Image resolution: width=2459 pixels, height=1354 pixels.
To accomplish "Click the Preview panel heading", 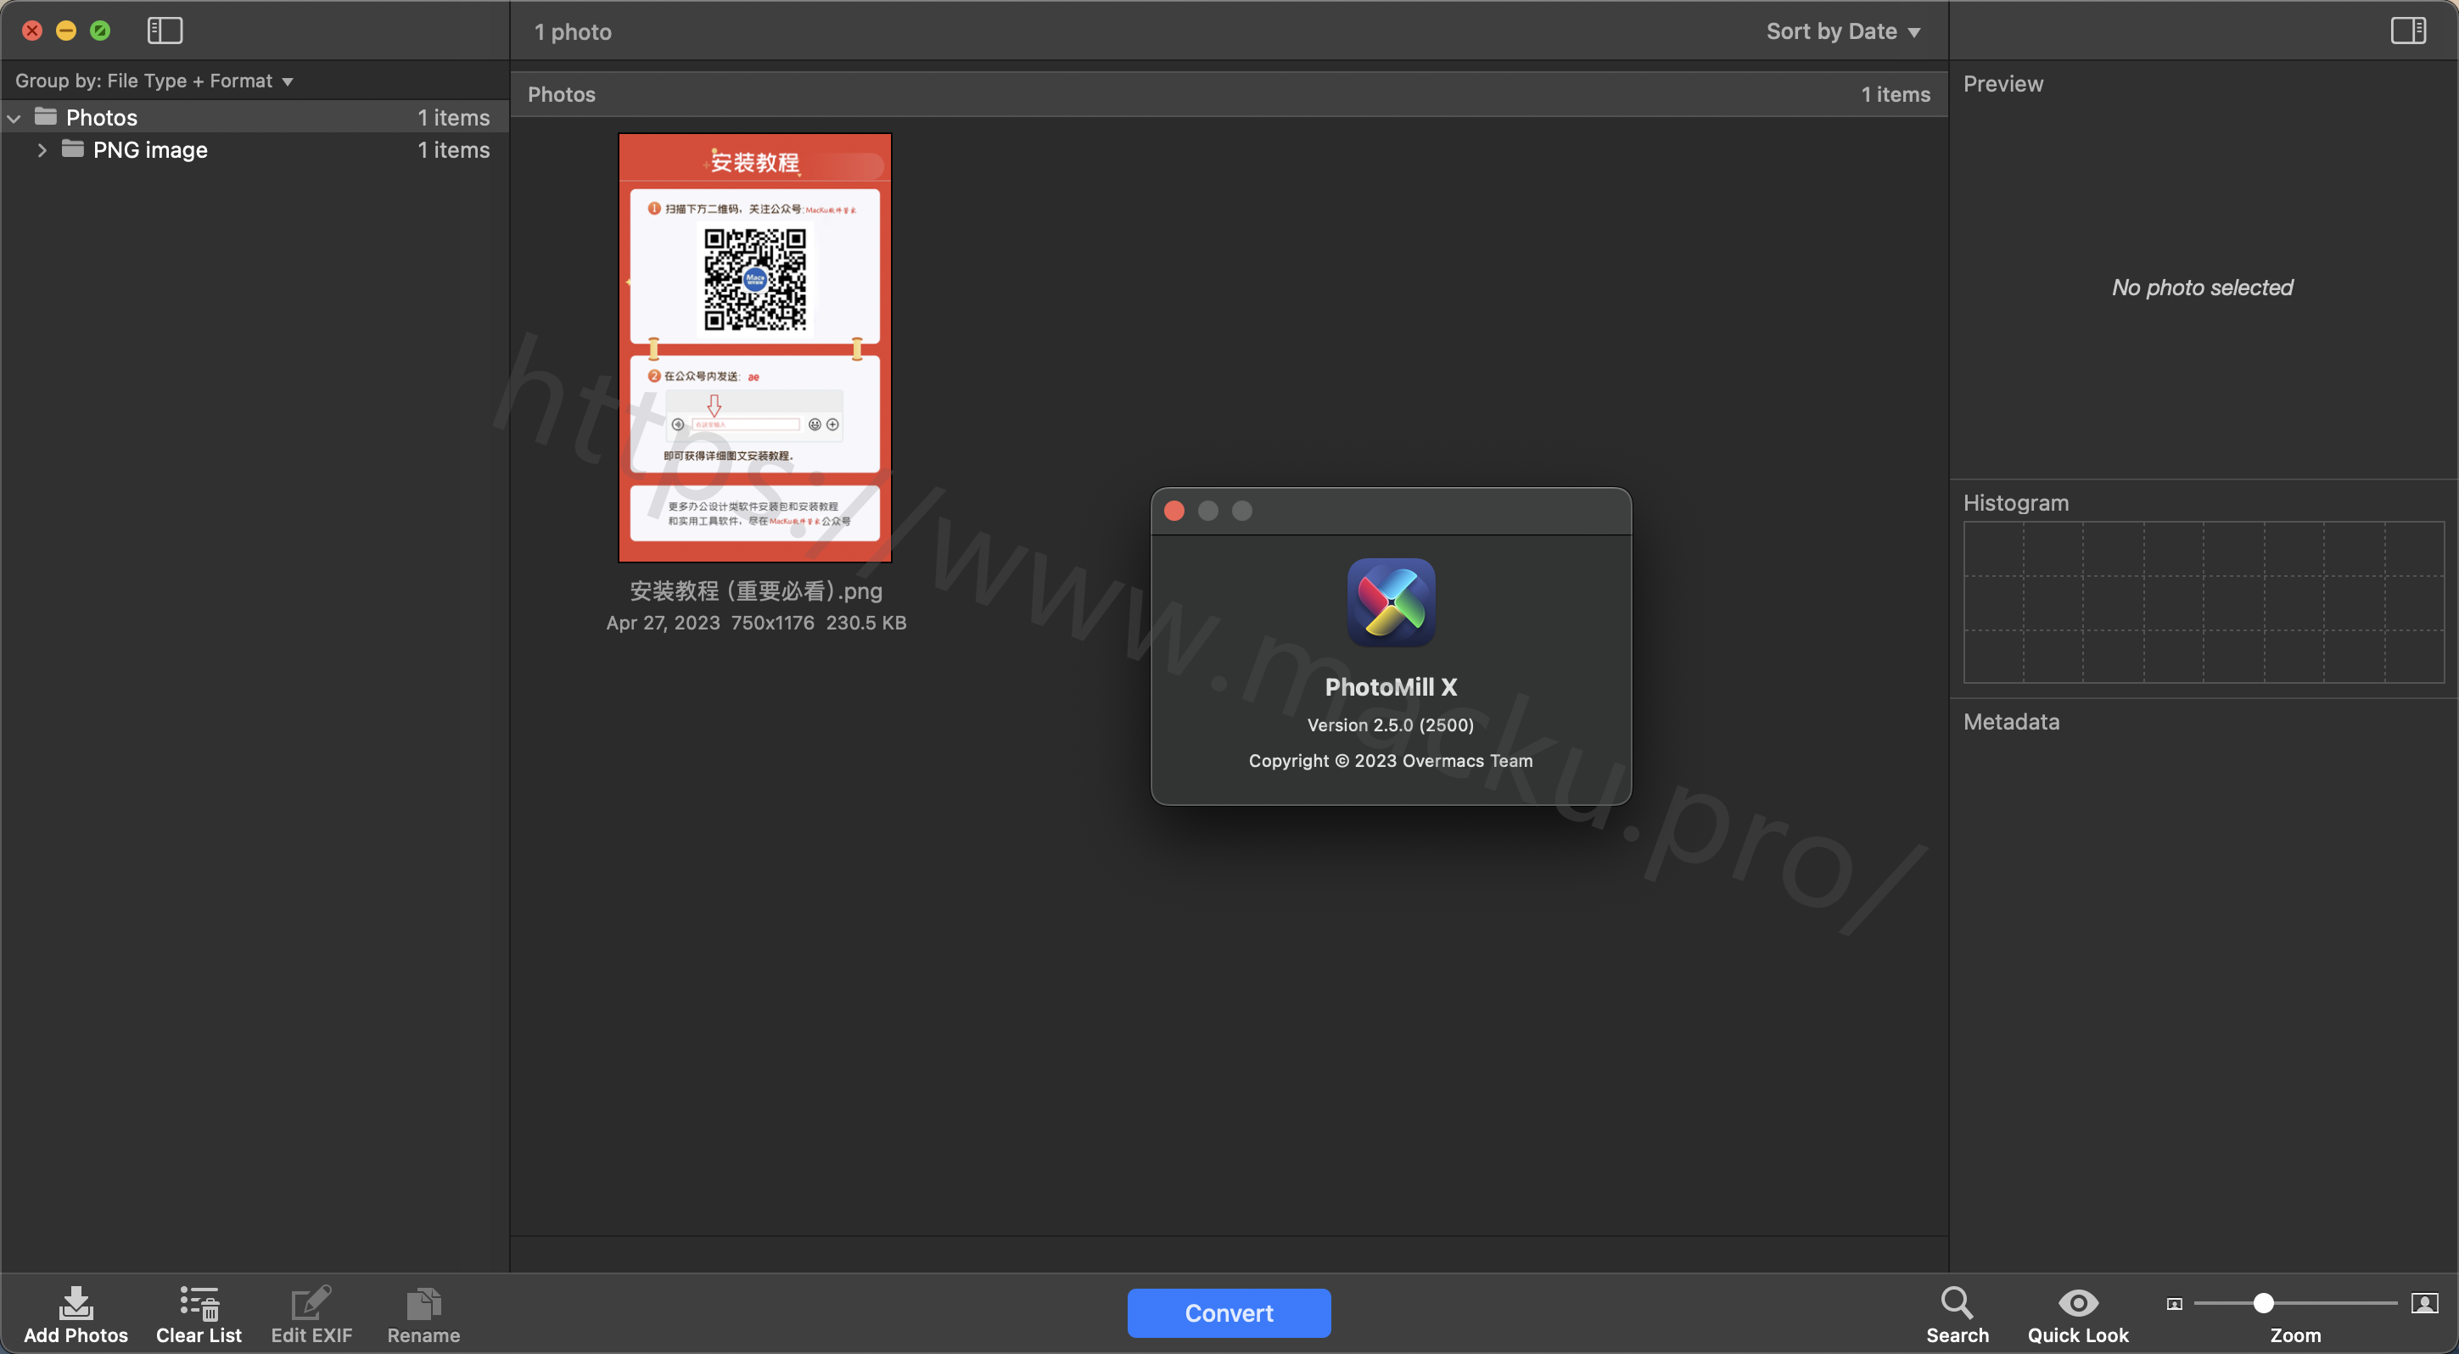I will click(x=2002, y=84).
